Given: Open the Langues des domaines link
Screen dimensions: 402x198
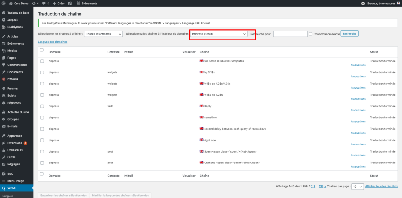Looking at the screenshot, I should point(53,42).
